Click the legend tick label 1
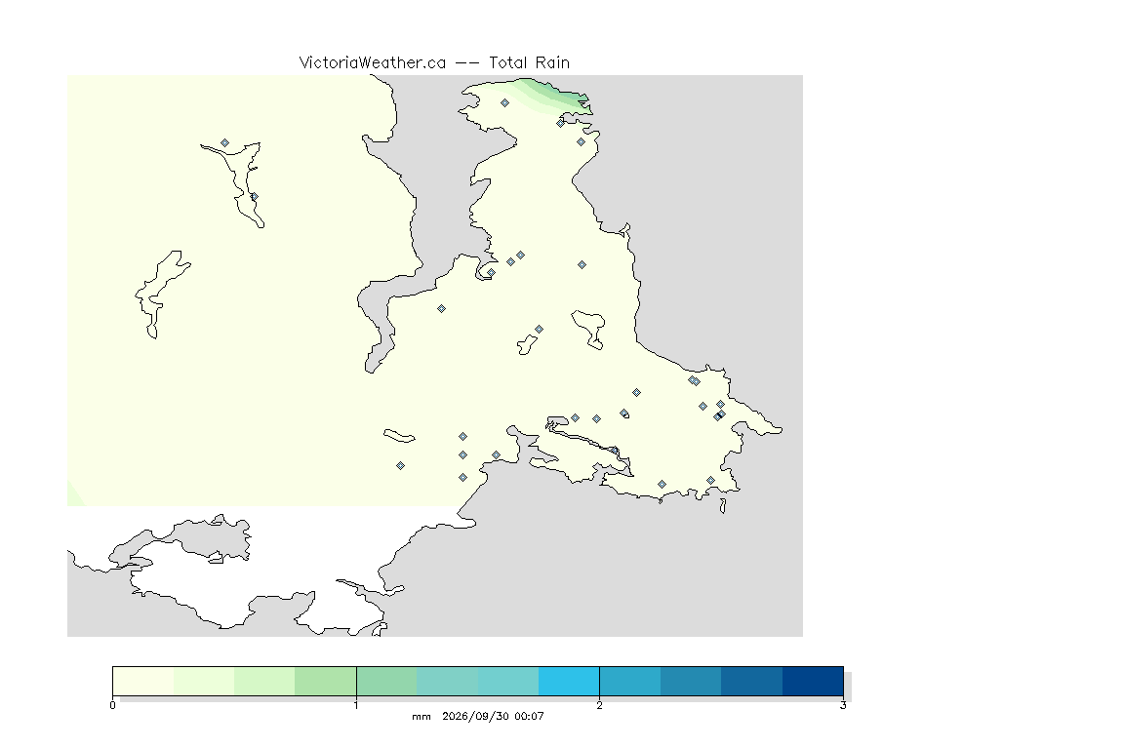 (356, 705)
